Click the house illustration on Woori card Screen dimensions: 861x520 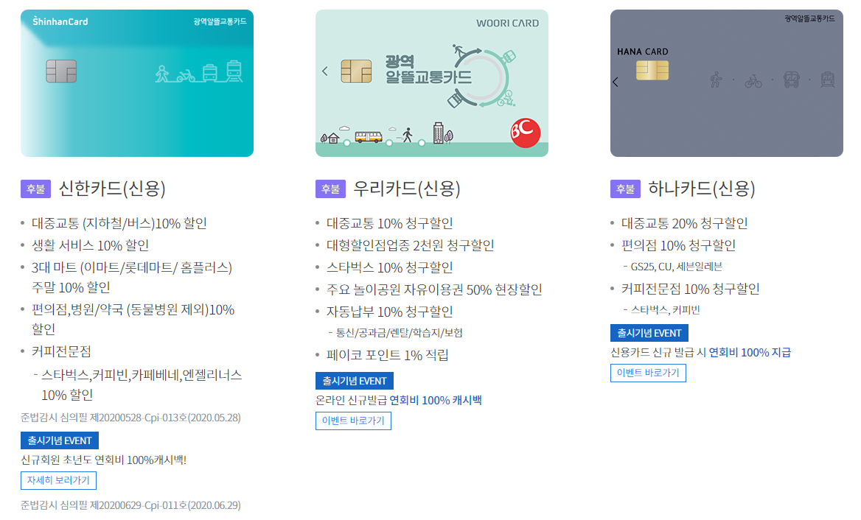pos(332,138)
